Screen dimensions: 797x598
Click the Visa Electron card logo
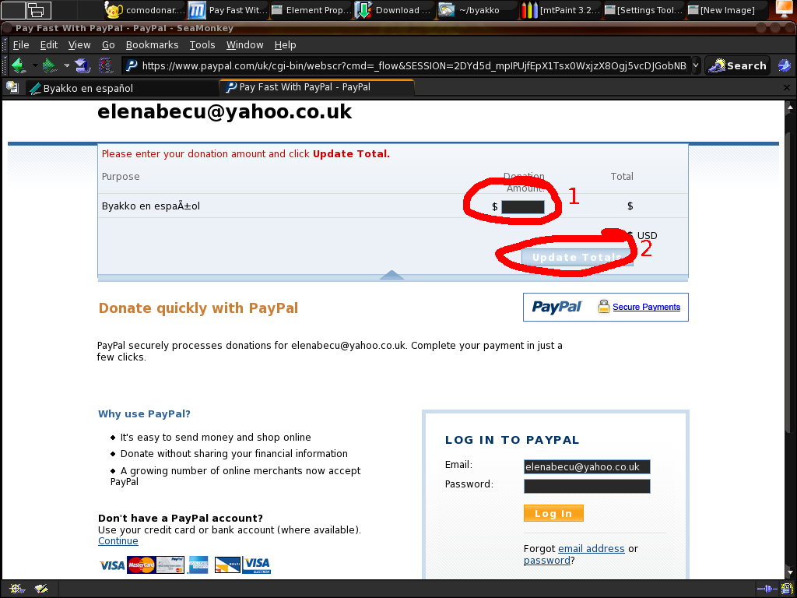[257, 565]
